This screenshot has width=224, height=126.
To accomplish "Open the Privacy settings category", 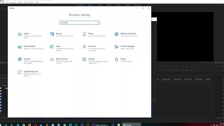I will tap(123, 60).
